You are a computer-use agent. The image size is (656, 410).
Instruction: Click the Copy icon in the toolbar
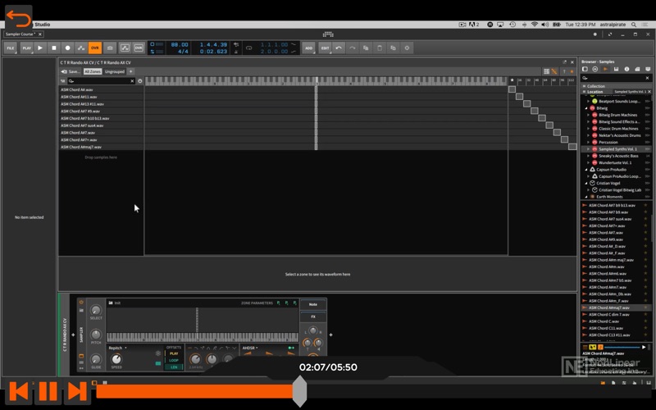point(366,48)
